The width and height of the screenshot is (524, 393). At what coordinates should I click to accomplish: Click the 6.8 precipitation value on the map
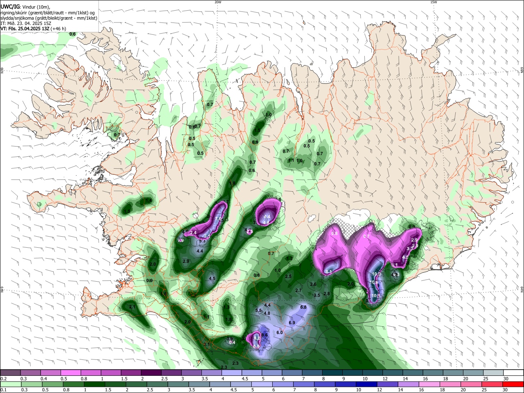point(303,307)
